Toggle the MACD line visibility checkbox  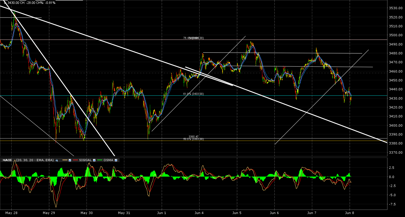[70, 161]
